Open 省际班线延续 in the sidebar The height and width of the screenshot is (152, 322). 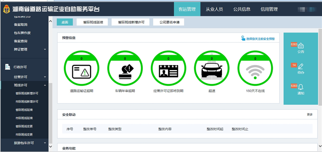click(24, 110)
